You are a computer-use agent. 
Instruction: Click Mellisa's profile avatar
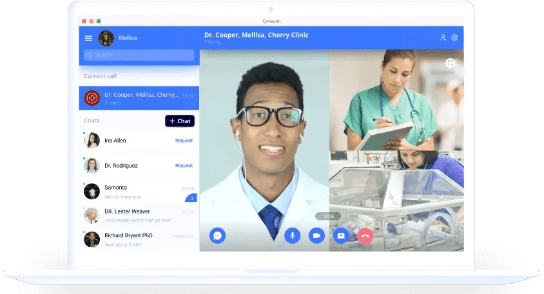tap(106, 38)
